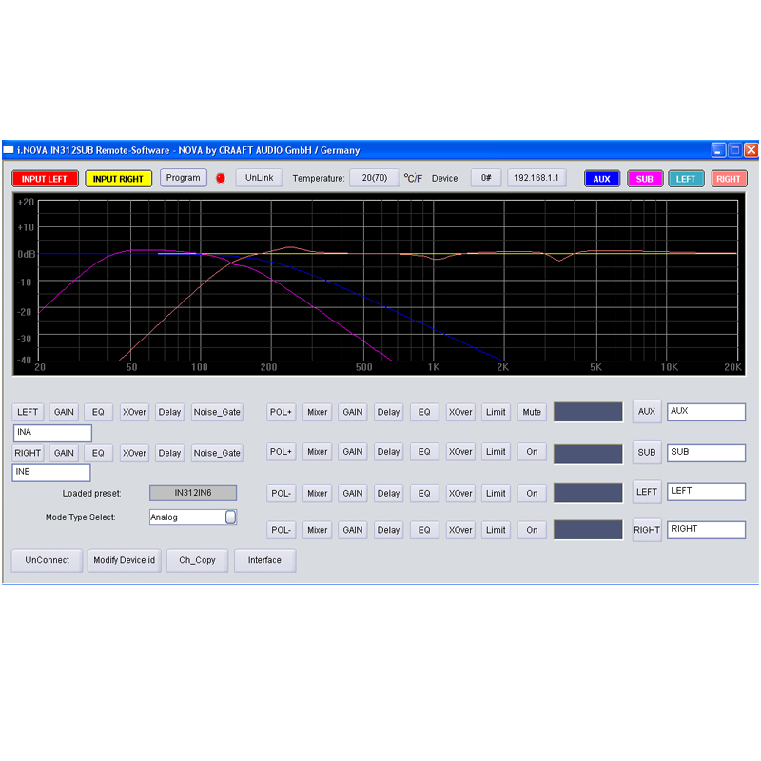
Task: Click the UnConnect button
Action: coord(47,560)
